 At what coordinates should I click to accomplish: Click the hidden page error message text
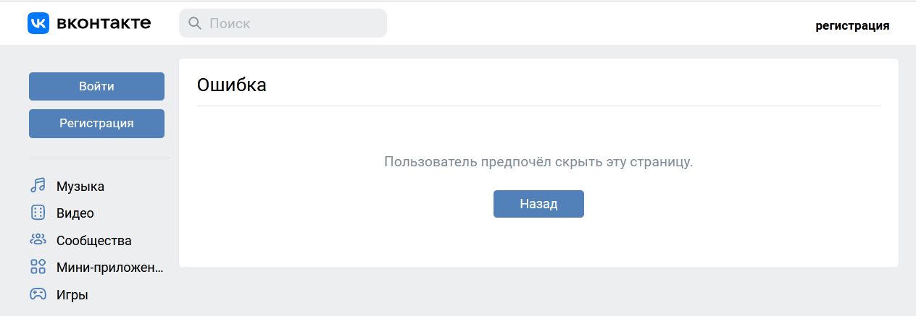pyautogui.click(x=538, y=162)
